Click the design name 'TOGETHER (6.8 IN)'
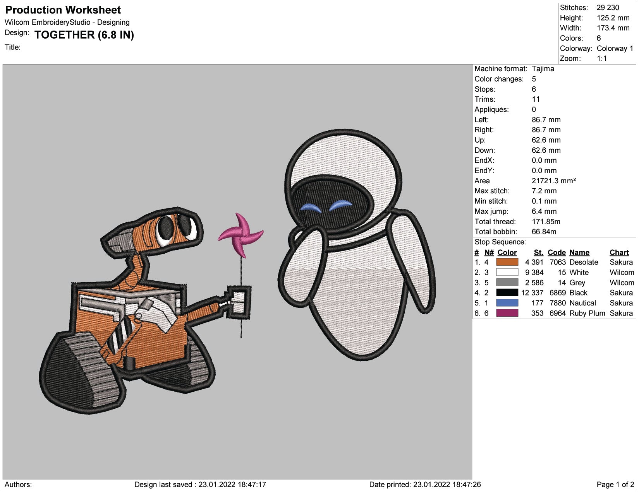Image resolution: width=639 pixels, height=493 pixels. (84, 35)
